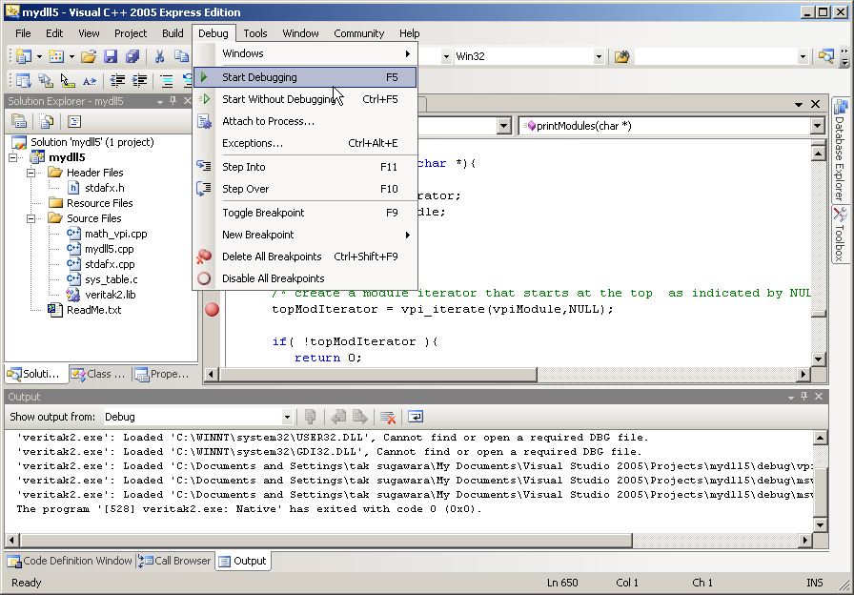854x595 pixels.
Task: Collapse the mydll5 project node
Action: coord(13,157)
